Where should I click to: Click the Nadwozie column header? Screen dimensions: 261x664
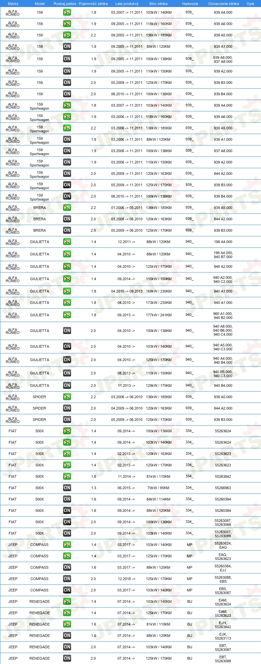pyautogui.click(x=190, y=4)
